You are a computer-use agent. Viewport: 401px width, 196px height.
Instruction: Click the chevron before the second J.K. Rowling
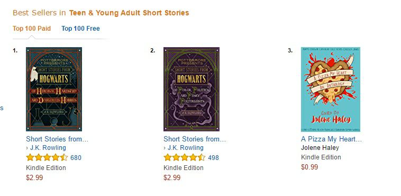coord(165,148)
